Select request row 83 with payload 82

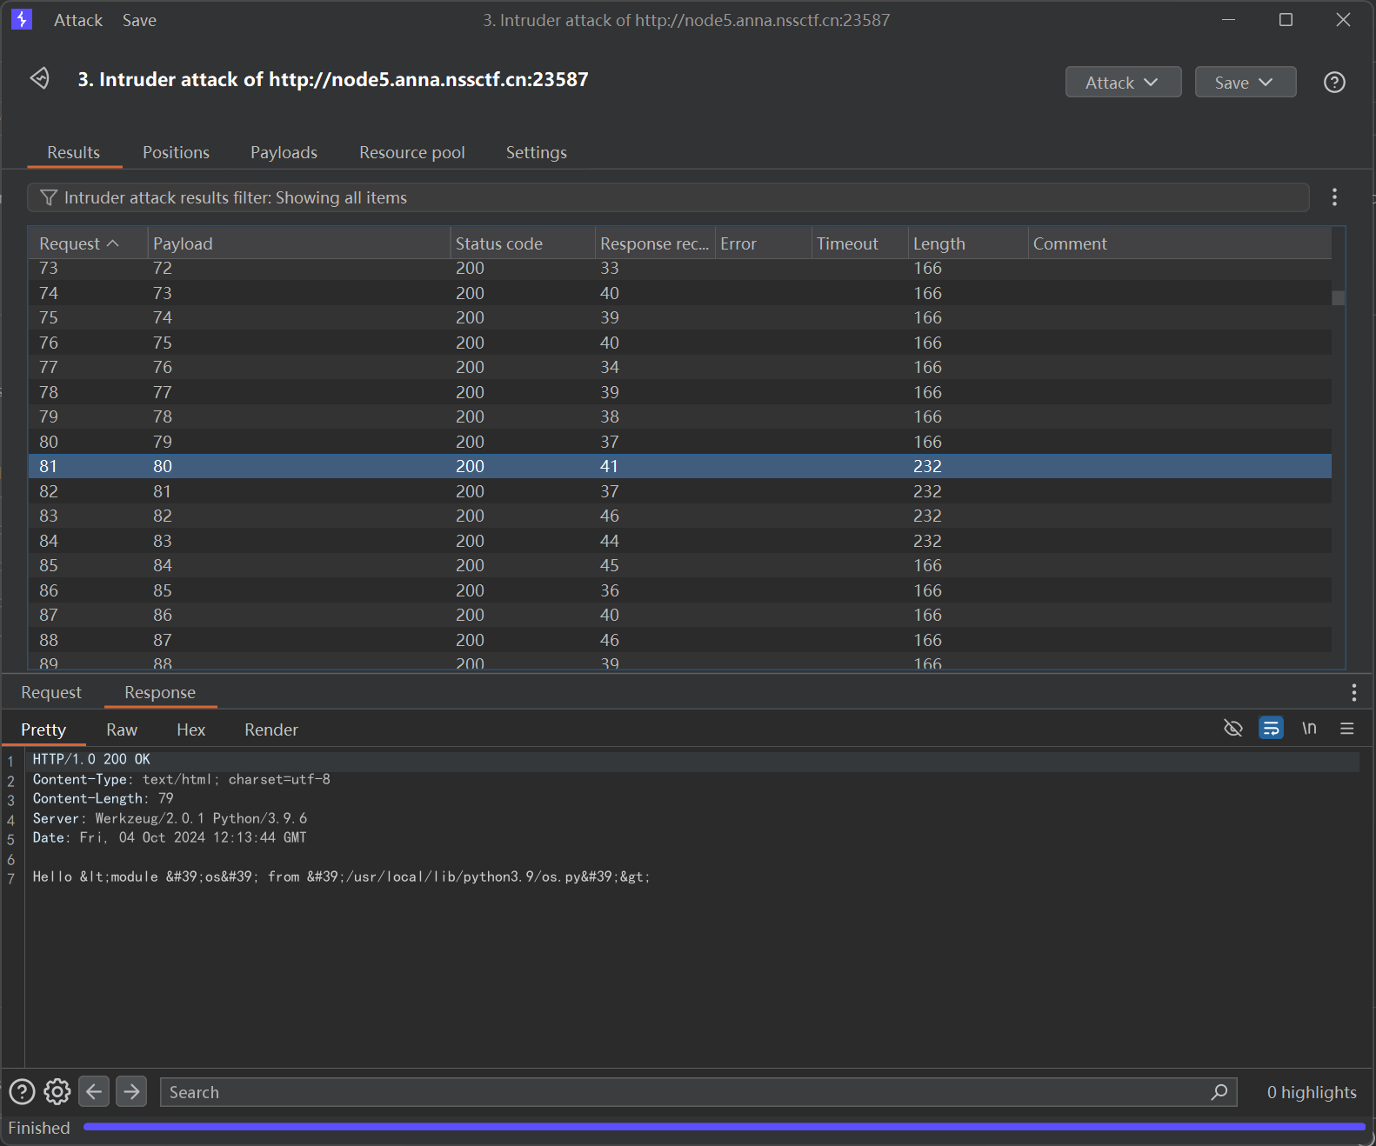(679, 516)
